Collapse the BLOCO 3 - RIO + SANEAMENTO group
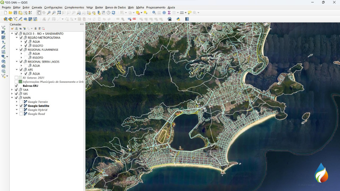The image size is (340, 191). click(12, 34)
